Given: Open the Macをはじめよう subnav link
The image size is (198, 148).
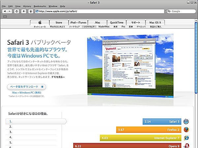Looking at the screenshot, I should click(x=57, y=27).
